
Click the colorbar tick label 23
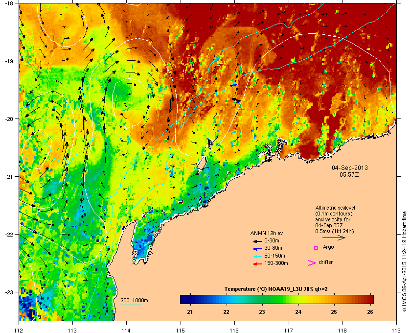262,312
